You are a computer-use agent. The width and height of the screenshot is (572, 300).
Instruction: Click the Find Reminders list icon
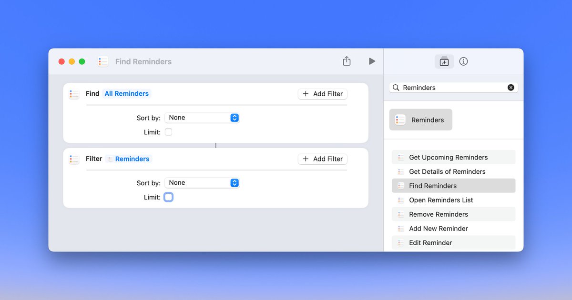(x=401, y=186)
